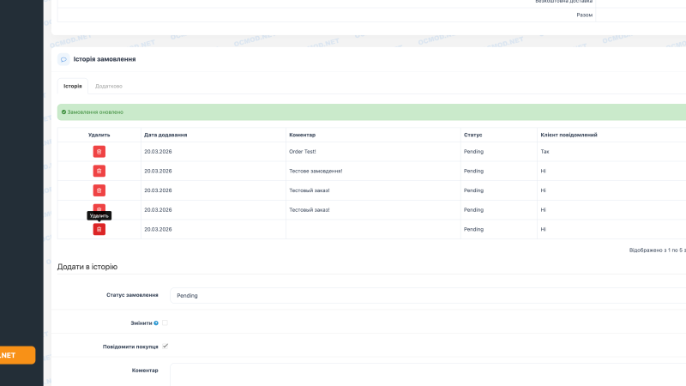Click the orange .NET button in sidebar
The height and width of the screenshot is (386, 686).
[x=17, y=355]
